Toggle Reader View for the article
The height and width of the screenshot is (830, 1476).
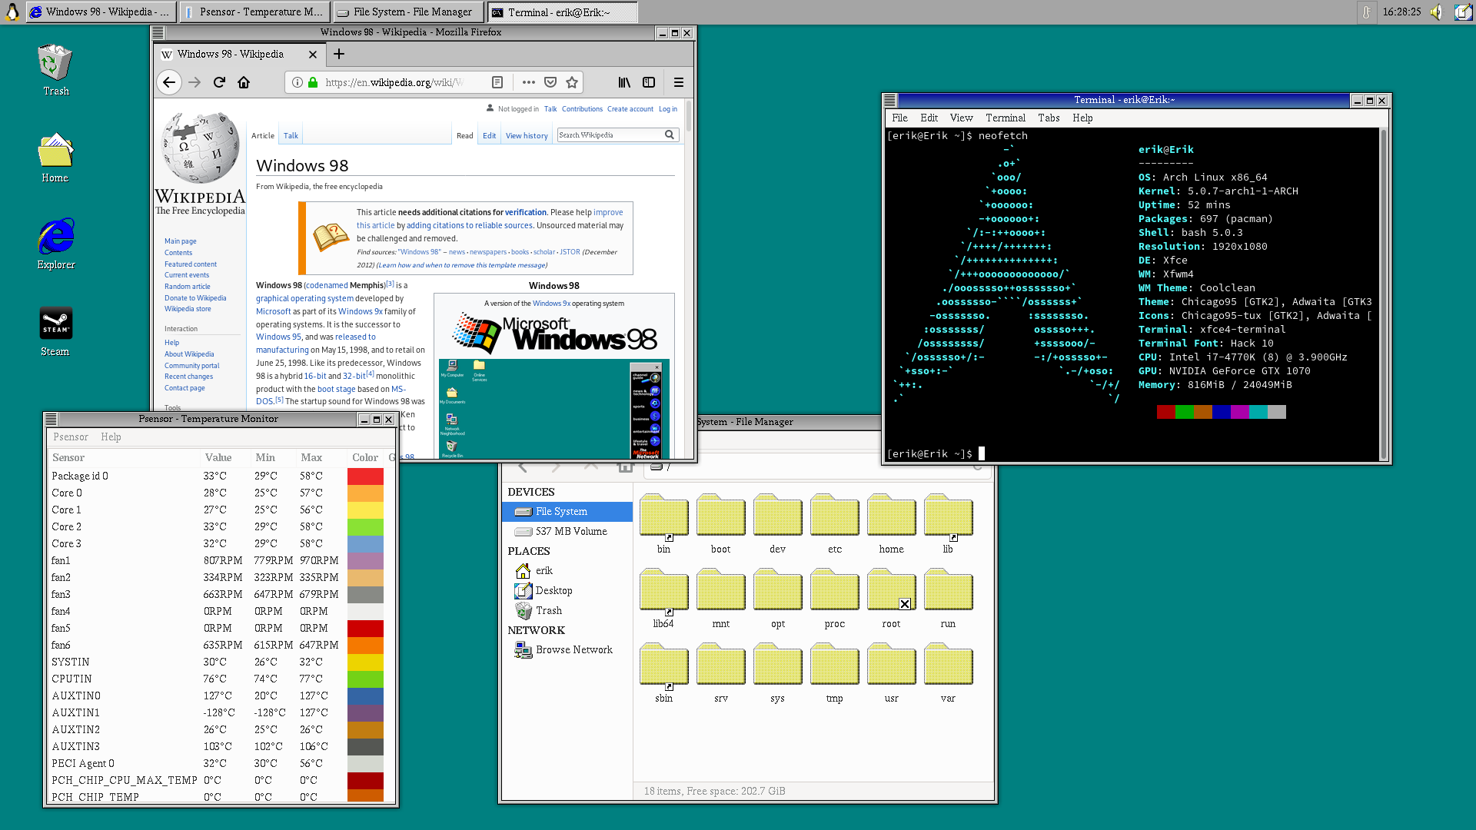coord(497,82)
